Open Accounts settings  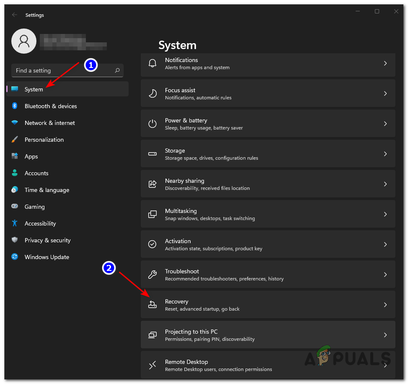(x=67, y=173)
